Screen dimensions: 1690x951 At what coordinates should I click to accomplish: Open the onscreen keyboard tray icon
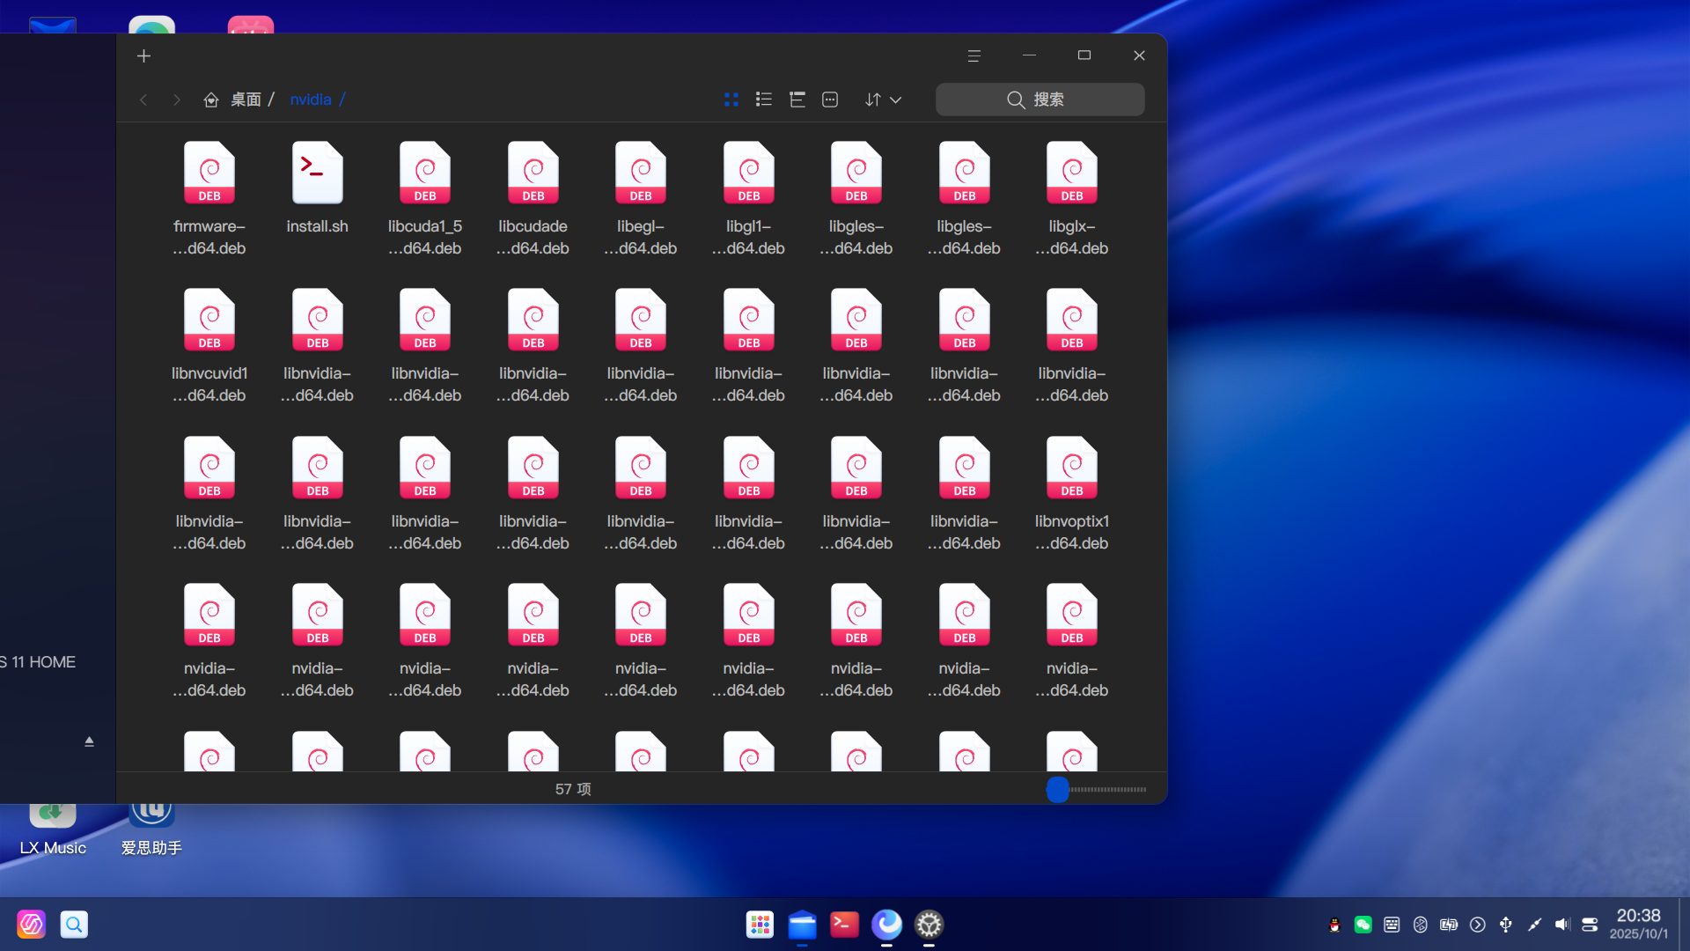click(x=1392, y=925)
